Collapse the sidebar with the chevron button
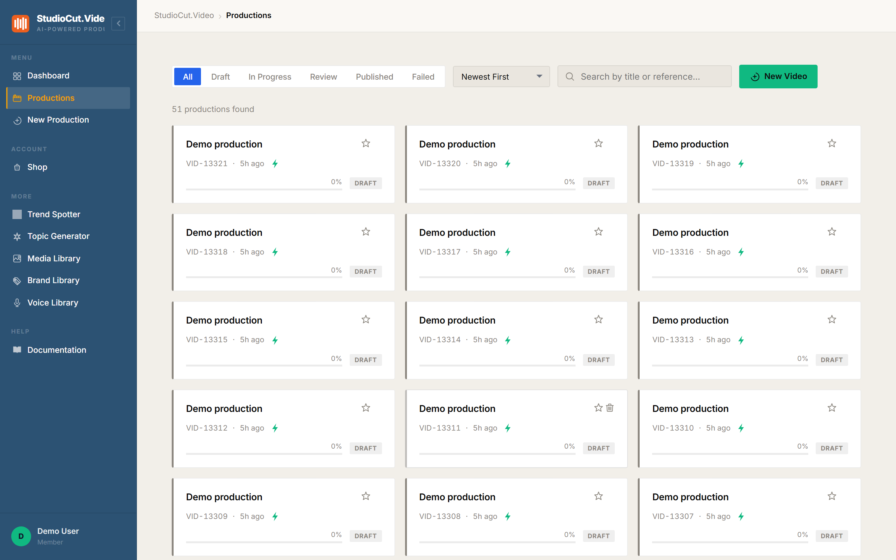This screenshot has width=896, height=560. pos(118,23)
